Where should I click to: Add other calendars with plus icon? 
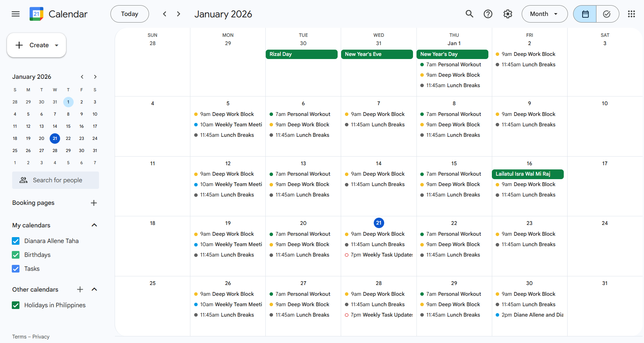tap(80, 289)
